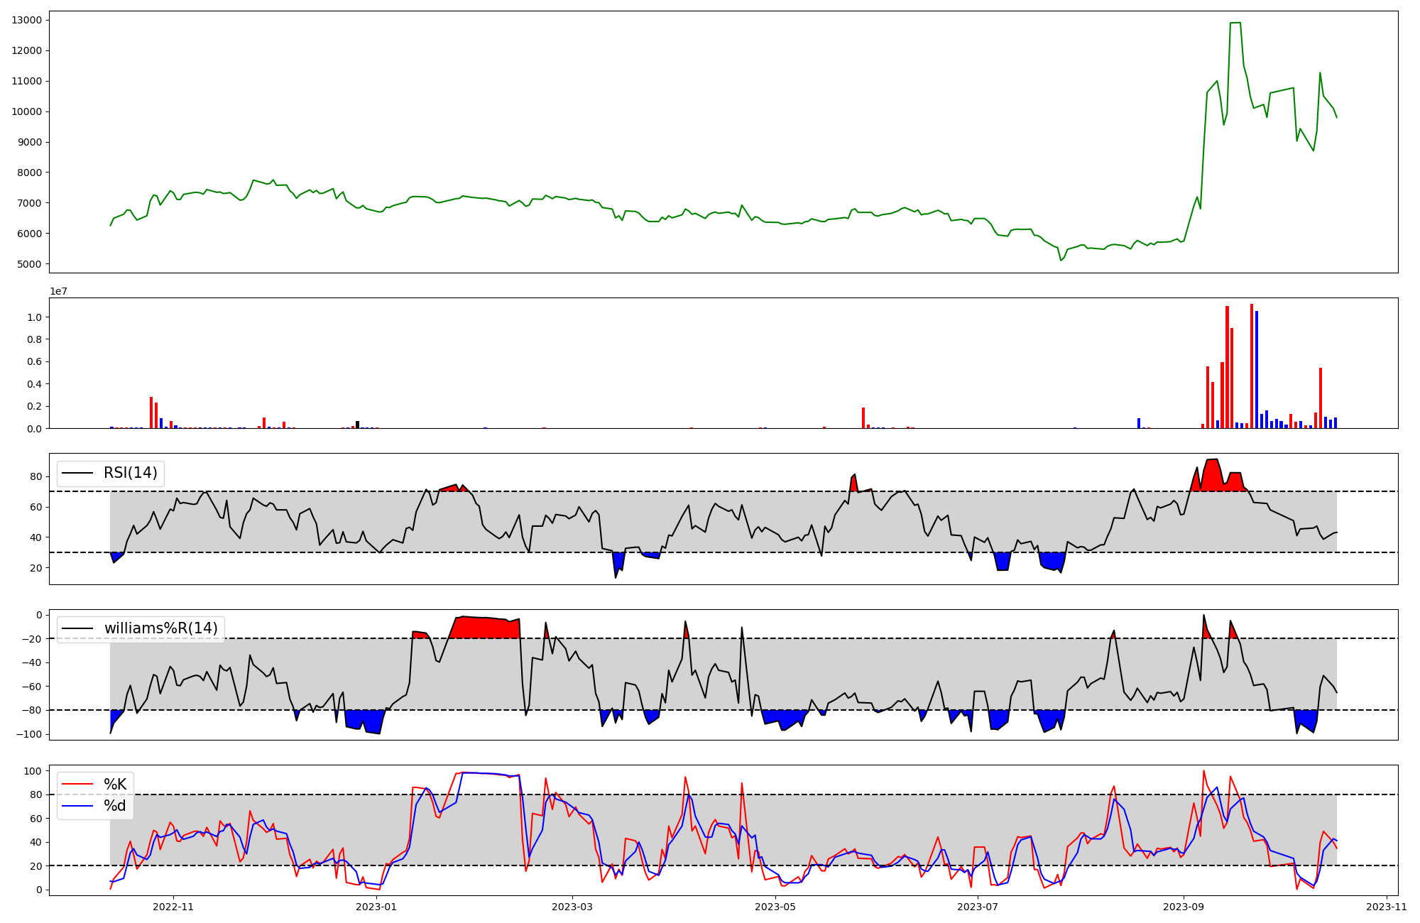The image size is (1420, 923).
Task: Click the blue %d legend line
Action: 77,806
